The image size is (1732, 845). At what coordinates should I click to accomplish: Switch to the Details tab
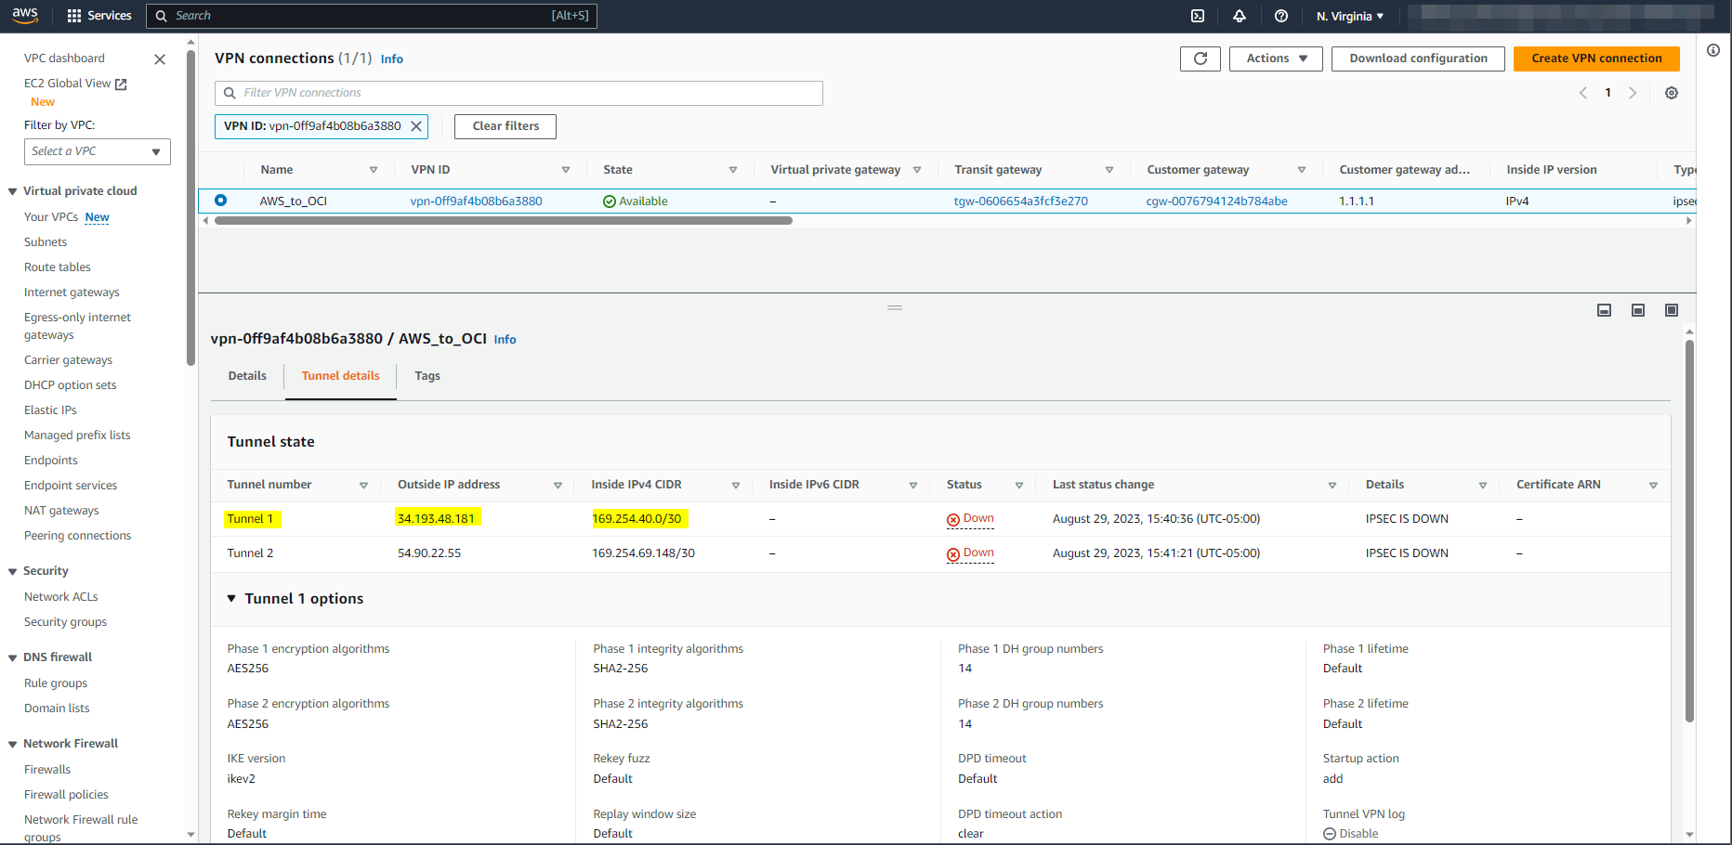pyautogui.click(x=247, y=376)
